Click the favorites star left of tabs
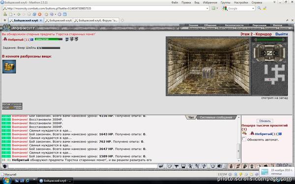 point(5,20)
